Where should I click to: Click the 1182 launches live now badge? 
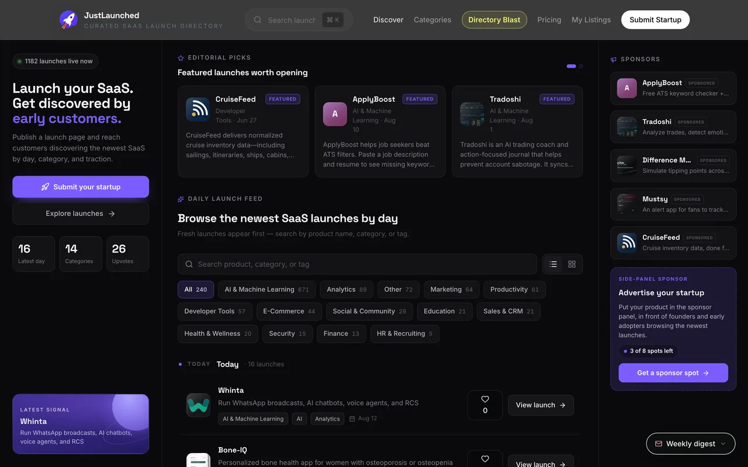click(x=56, y=61)
